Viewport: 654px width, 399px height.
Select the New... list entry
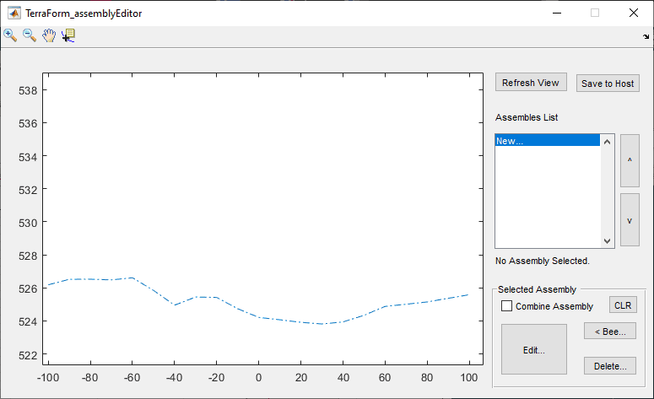point(547,141)
